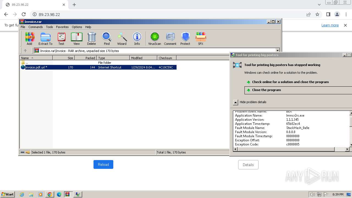Sort by Size column header
Image resolution: width=352 pixels, height=198 pixels.
pyautogui.click(x=64, y=58)
